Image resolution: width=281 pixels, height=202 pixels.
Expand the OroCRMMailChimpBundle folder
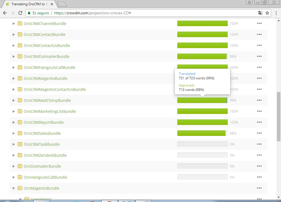point(13,100)
